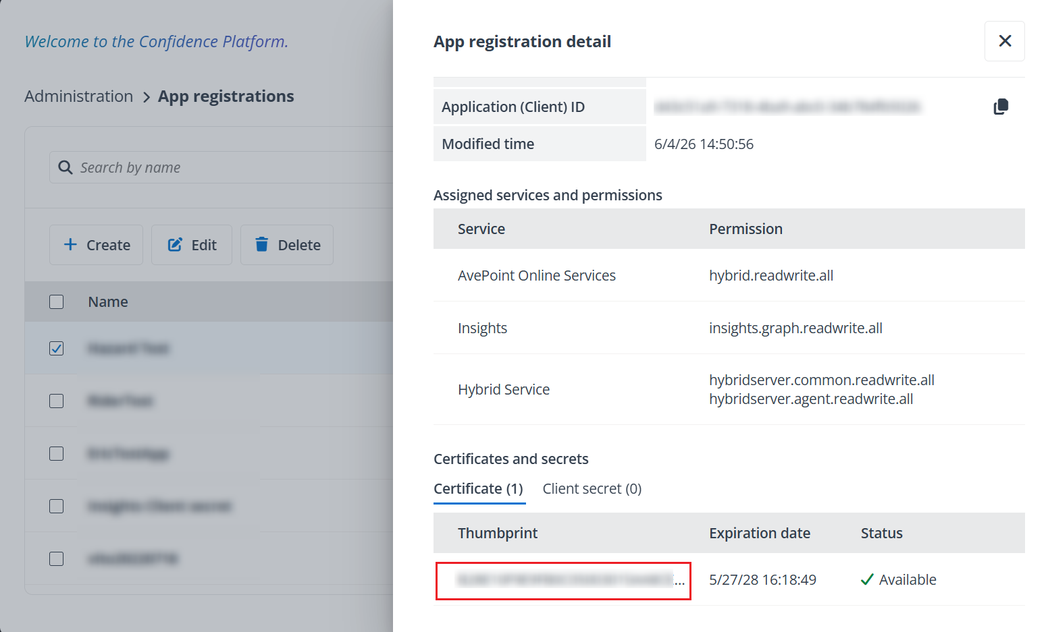Click the Permission column header
1048x632 pixels.
tap(745, 229)
